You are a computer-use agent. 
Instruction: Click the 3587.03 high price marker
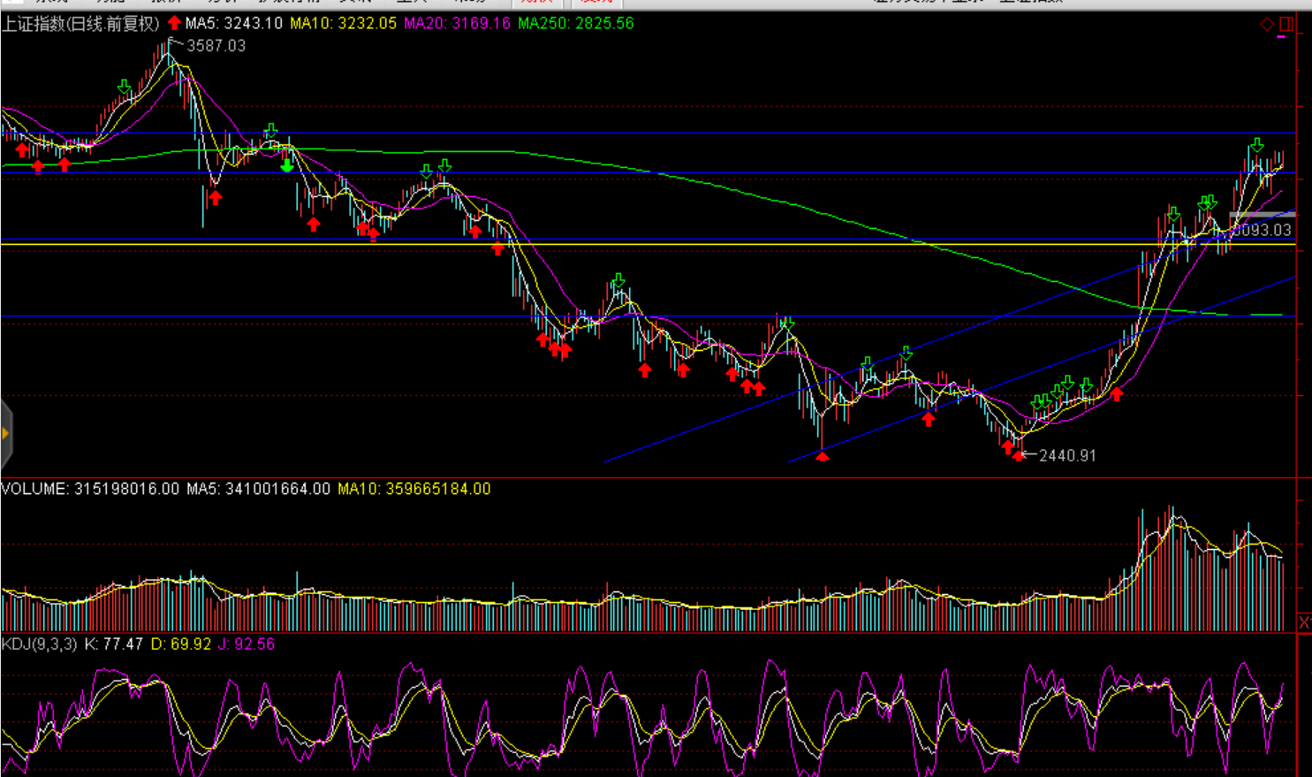click(216, 45)
